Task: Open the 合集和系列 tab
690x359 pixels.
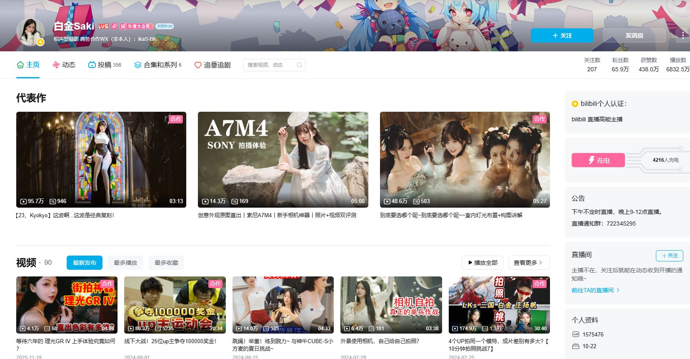Action: point(158,65)
